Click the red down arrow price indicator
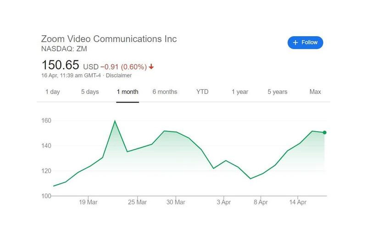 coord(151,67)
